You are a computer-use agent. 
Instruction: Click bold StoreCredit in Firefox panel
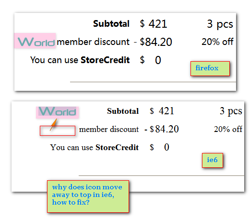point(105,60)
